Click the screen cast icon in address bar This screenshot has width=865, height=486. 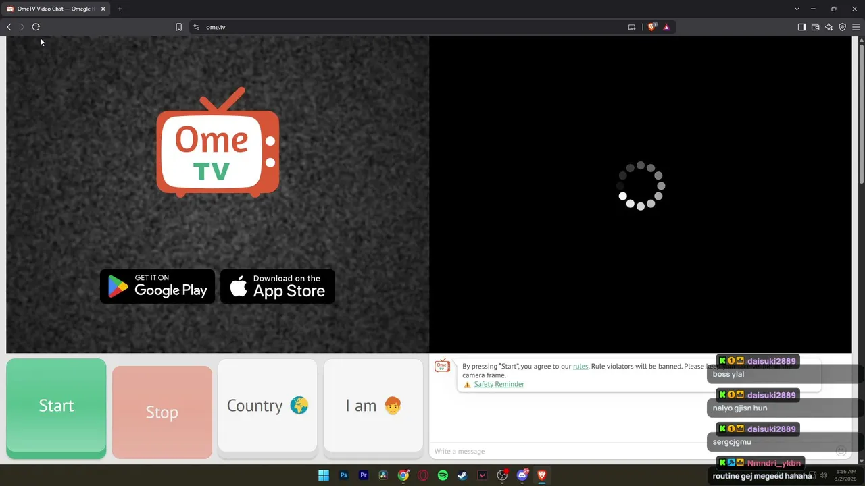pos(632,27)
